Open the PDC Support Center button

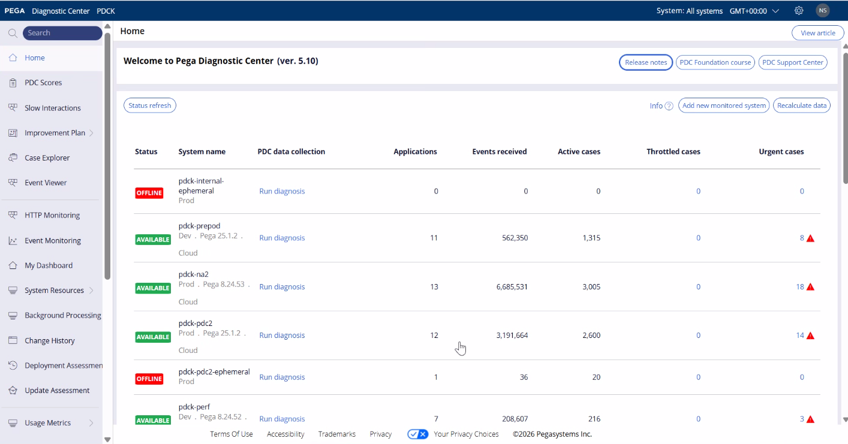[793, 62]
